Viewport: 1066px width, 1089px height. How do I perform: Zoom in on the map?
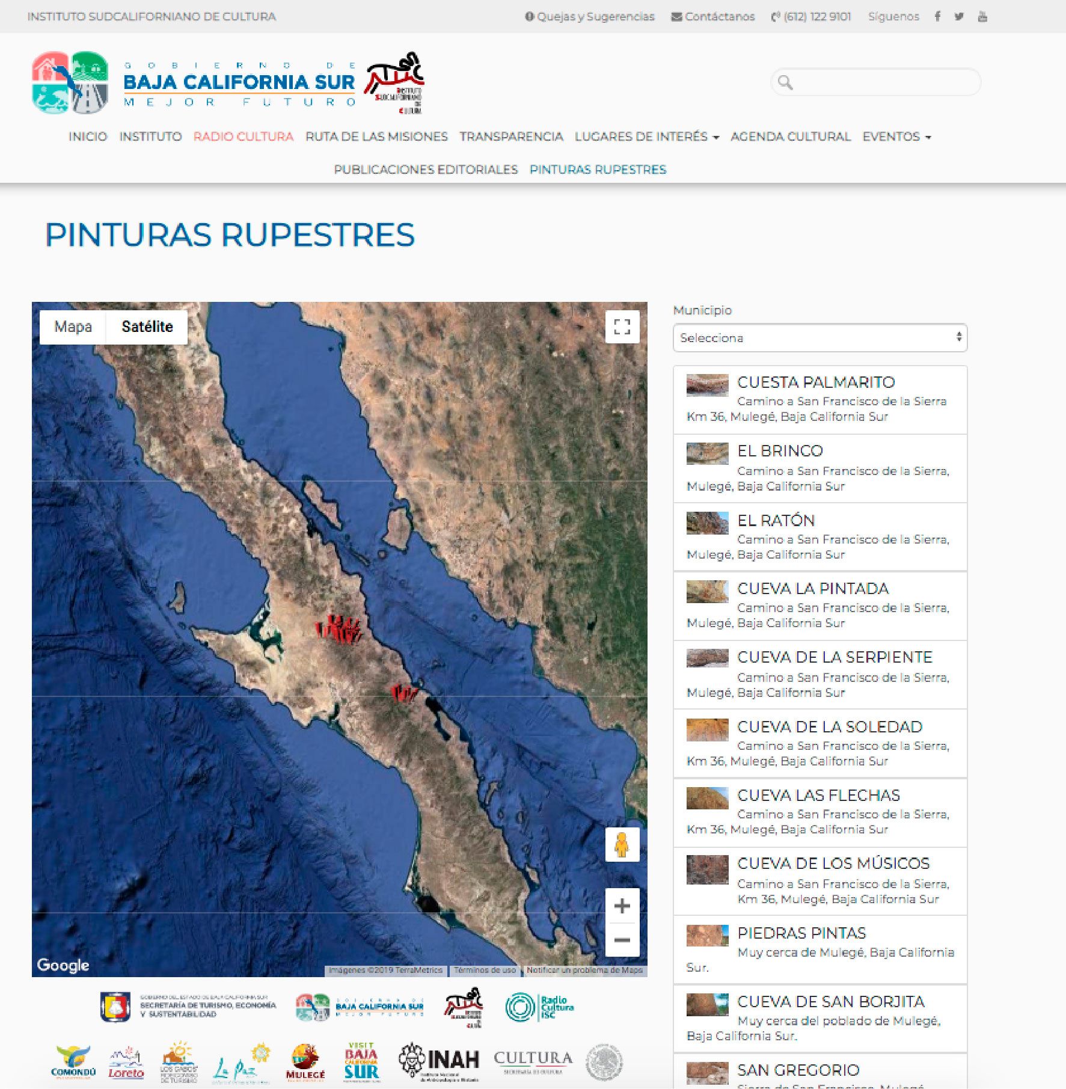pos(622,906)
